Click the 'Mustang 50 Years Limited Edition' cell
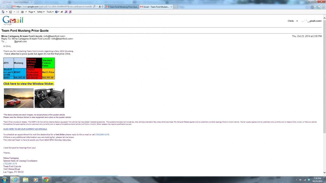The width and height of the screenshot is (326, 183). [34, 63]
